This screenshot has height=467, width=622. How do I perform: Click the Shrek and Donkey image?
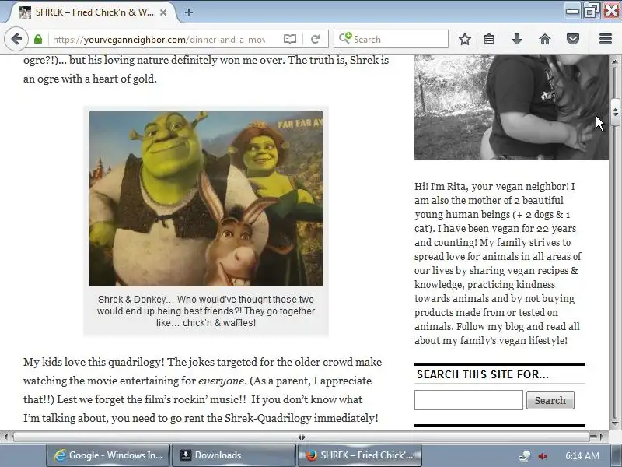click(206, 198)
